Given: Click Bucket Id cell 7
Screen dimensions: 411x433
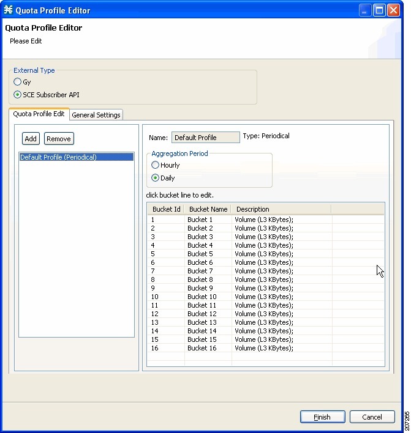Looking at the screenshot, I should (x=166, y=271).
